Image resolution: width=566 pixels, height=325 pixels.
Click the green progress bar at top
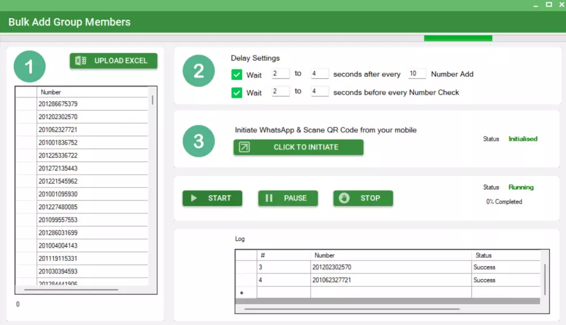pyautogui.click(x=458, y=39)
